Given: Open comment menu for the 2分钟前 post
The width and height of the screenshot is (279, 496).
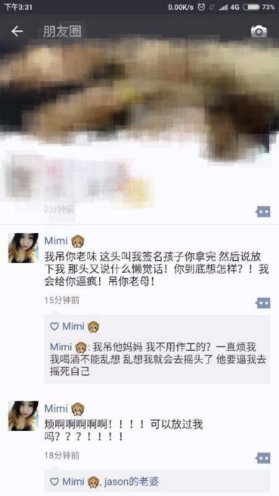Looking at the screenshot, I should (x=263, y=211).
